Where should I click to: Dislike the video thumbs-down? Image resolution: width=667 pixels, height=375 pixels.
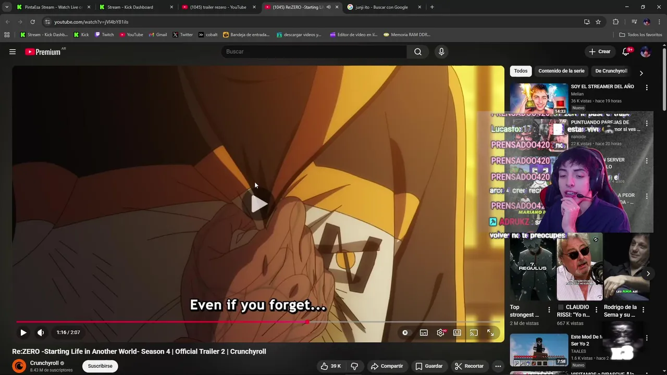click(354, 366)
